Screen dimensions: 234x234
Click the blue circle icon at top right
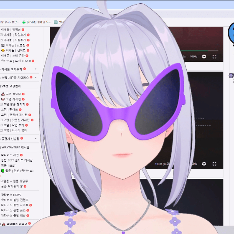pyautogui.click(x=231, y=33)
